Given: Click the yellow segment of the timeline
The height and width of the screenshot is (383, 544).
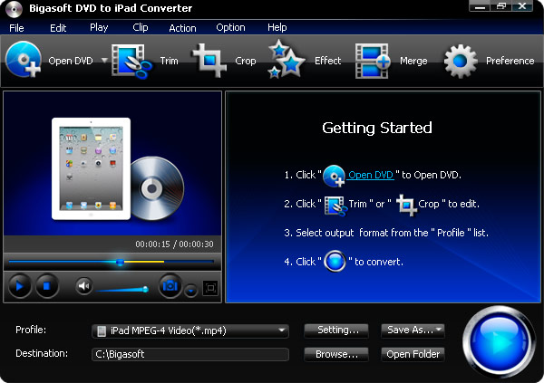Looking at the screenshot, I should pyautogui.click(x=144, y=262).
